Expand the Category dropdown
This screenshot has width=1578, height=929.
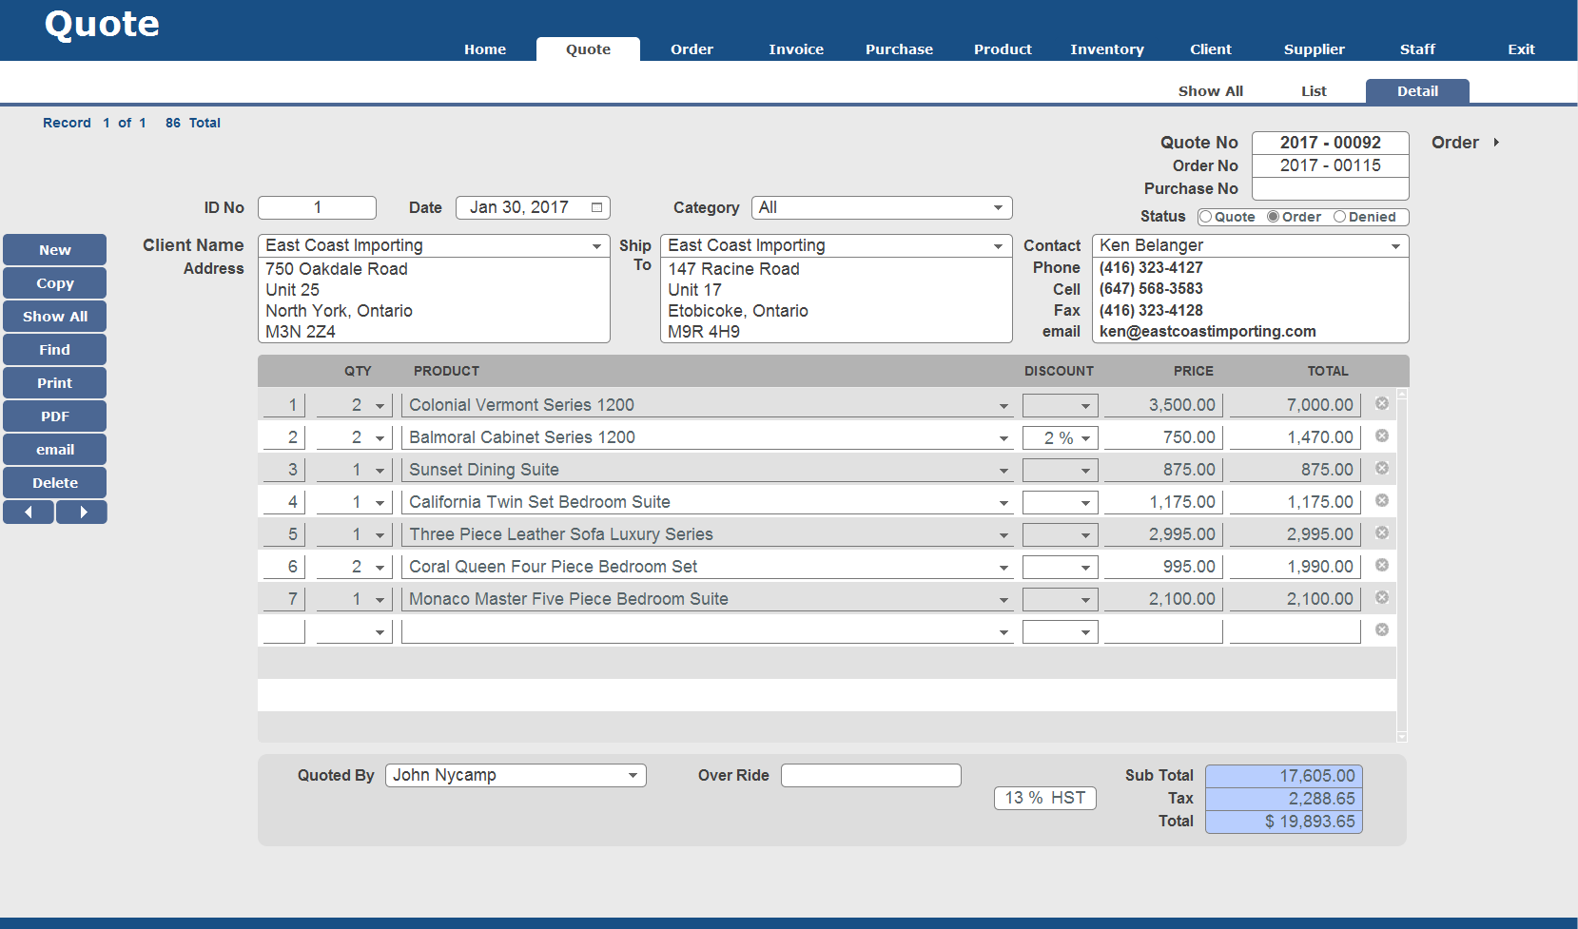click(998, 207)
